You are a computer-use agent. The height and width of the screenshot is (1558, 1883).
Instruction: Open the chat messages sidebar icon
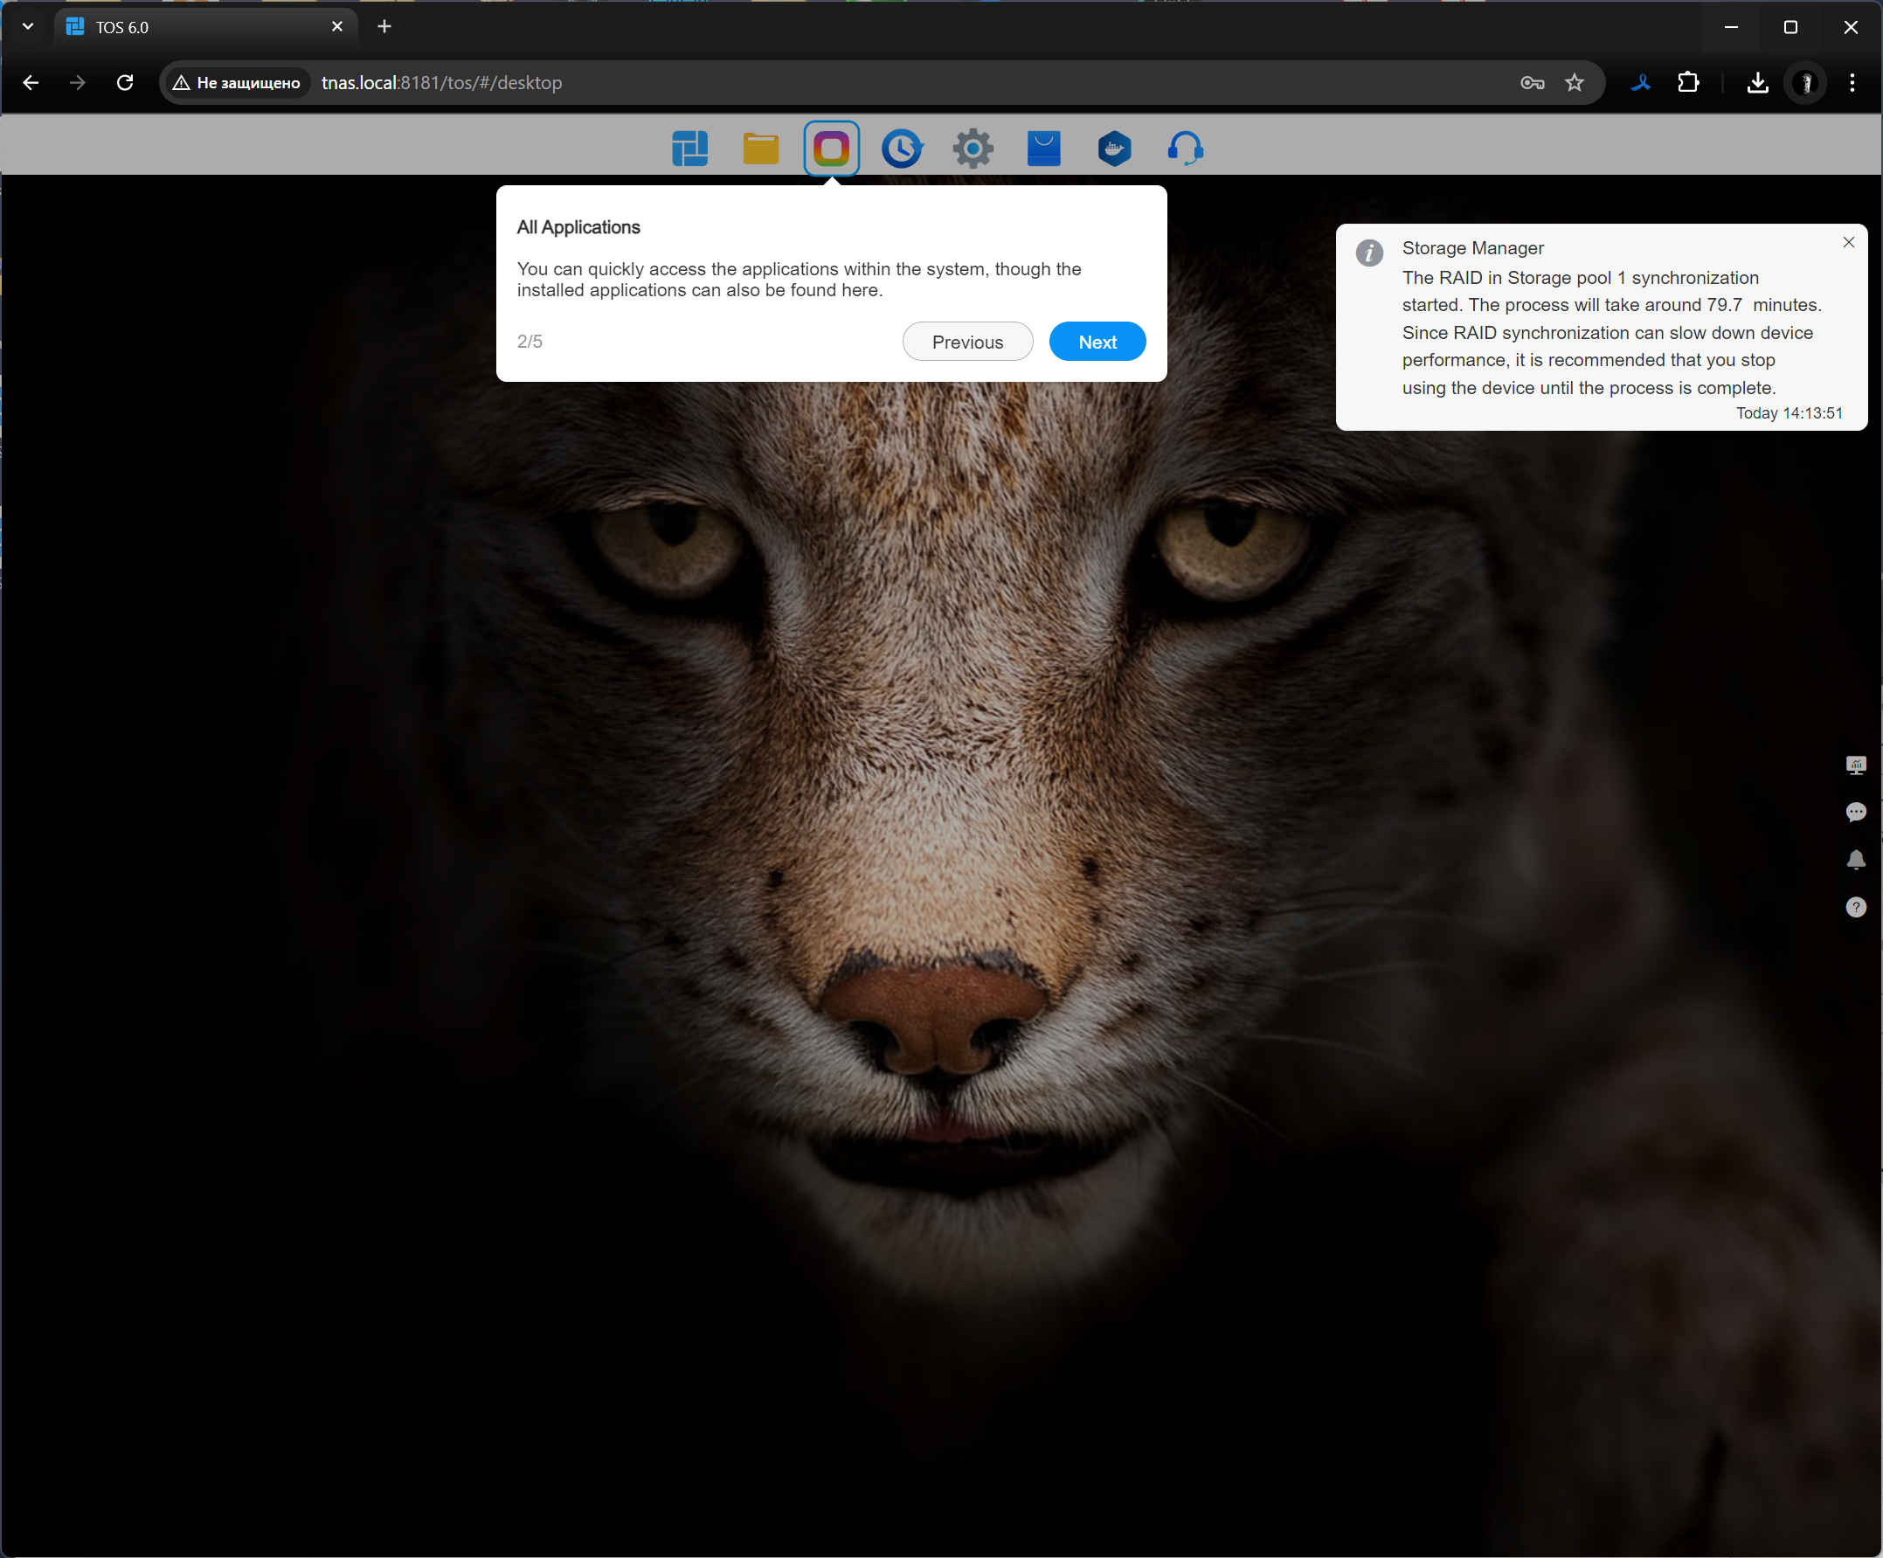point(1856,813)
